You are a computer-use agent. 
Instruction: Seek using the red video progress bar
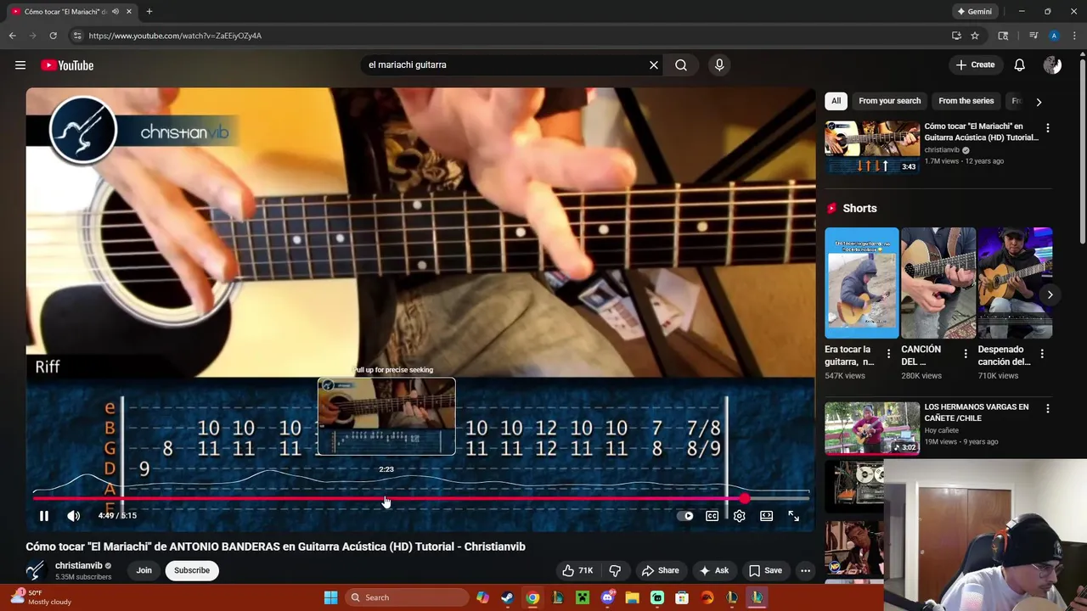click(420, 499)
